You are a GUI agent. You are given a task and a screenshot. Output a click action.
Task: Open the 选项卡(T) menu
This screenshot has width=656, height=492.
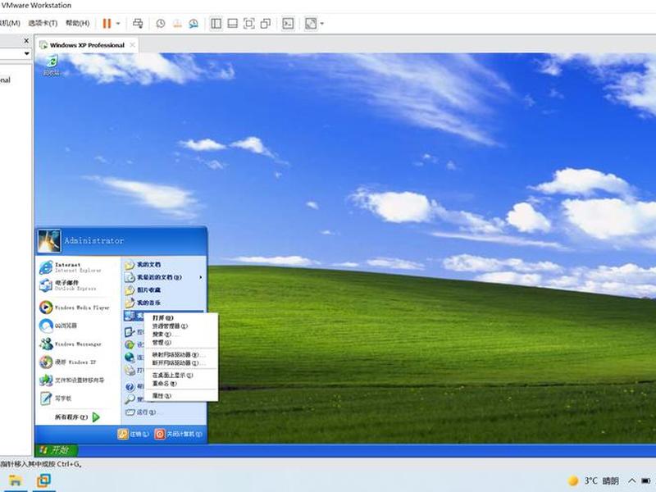pos(43,23)
